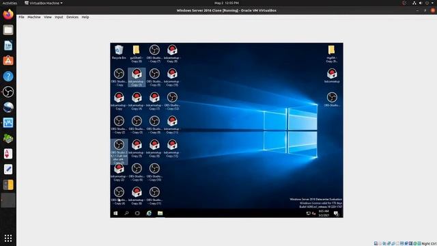
Task: Click the network icon in Windows tray
Action: click(308, 213)
